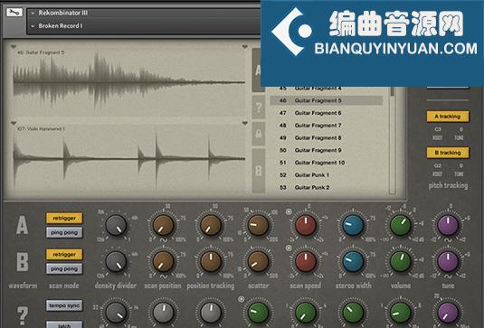Toggle retrigger for waveform B
The height and width of the screenshot is (328, 484).
(x=64, y=255)
